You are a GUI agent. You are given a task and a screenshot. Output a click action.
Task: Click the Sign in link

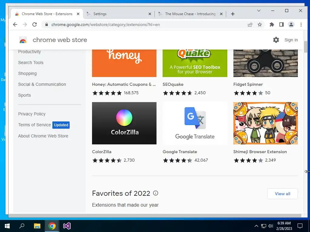pos(291,40)
